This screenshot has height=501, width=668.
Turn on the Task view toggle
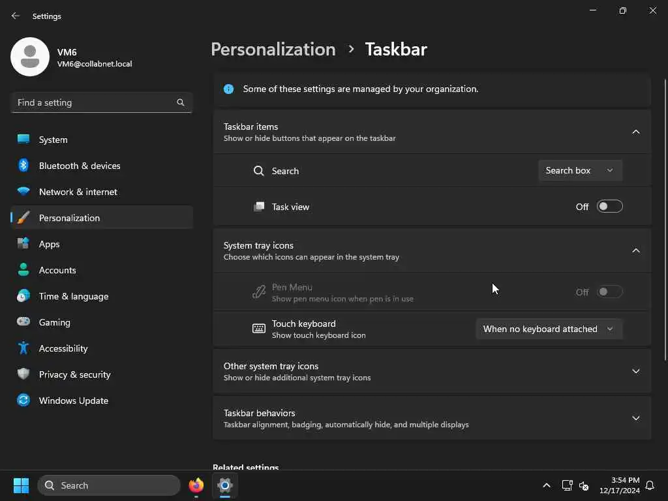(x=609, y=207)
